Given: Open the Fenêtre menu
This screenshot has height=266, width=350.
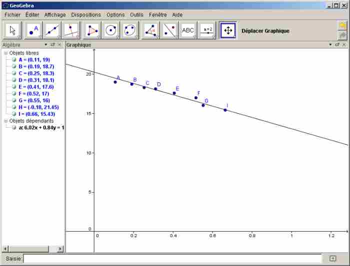Looking at the screenshot, I should point(158,14).
